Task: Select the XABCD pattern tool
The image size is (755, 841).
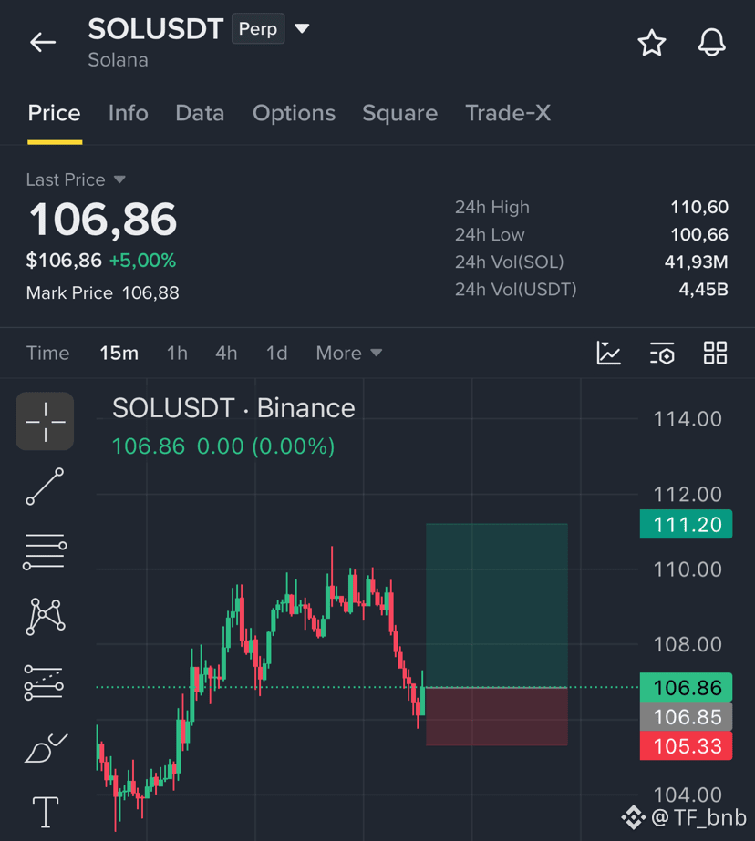Action: coord(45,617)
